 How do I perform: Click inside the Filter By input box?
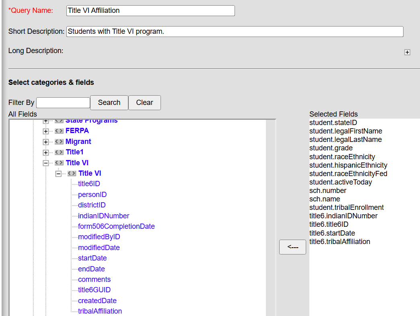(63, 103)
